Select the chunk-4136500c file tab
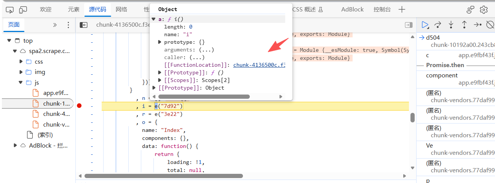The height and width of the screenshot is (183, 495). [123, 25]
